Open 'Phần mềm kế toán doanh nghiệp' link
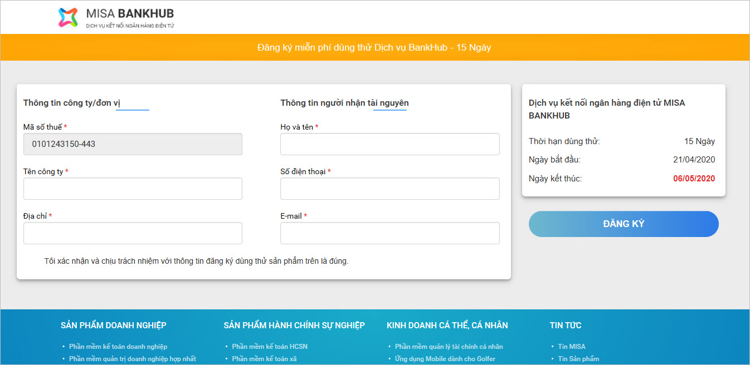 tap(118, 347)
